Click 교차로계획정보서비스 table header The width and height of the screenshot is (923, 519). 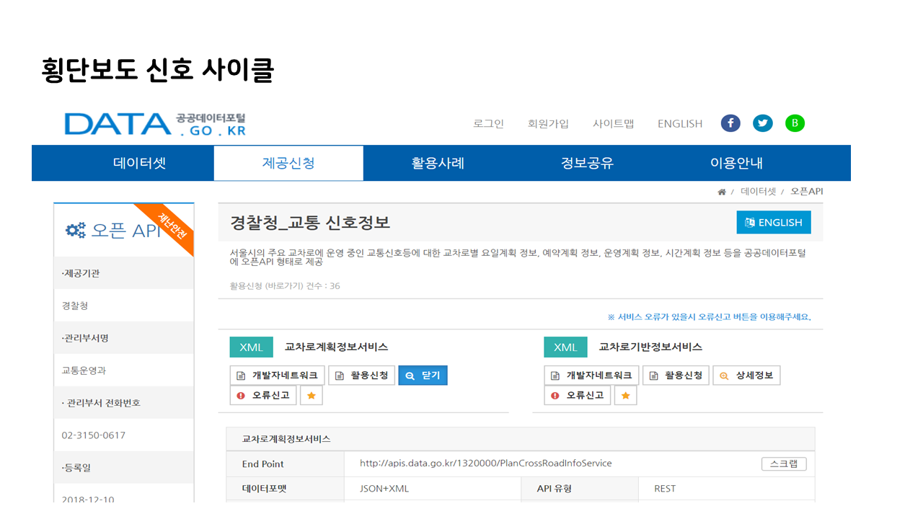click(x=286, y=438)
